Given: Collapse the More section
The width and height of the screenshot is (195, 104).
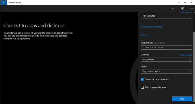Looking at the screenshot, I should pos(145,35).
